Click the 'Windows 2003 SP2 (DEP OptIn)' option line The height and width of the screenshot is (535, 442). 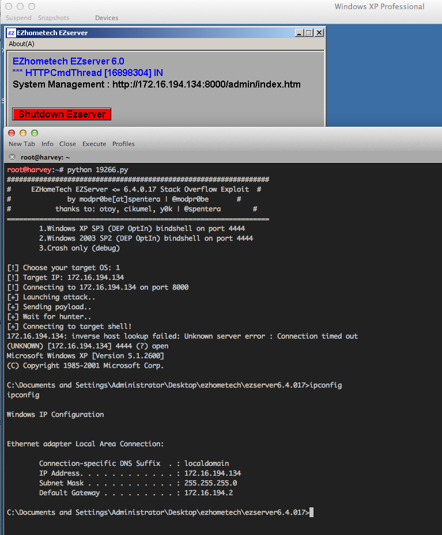point(146,238)
